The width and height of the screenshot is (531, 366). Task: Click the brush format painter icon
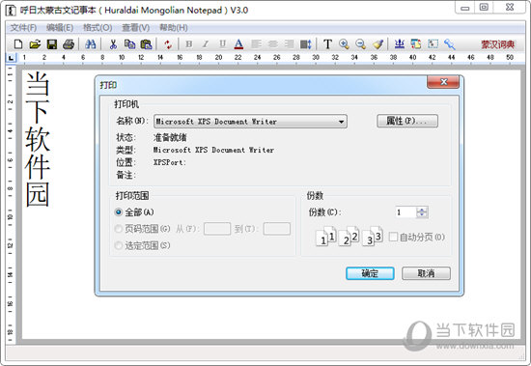tap(377, 44)
